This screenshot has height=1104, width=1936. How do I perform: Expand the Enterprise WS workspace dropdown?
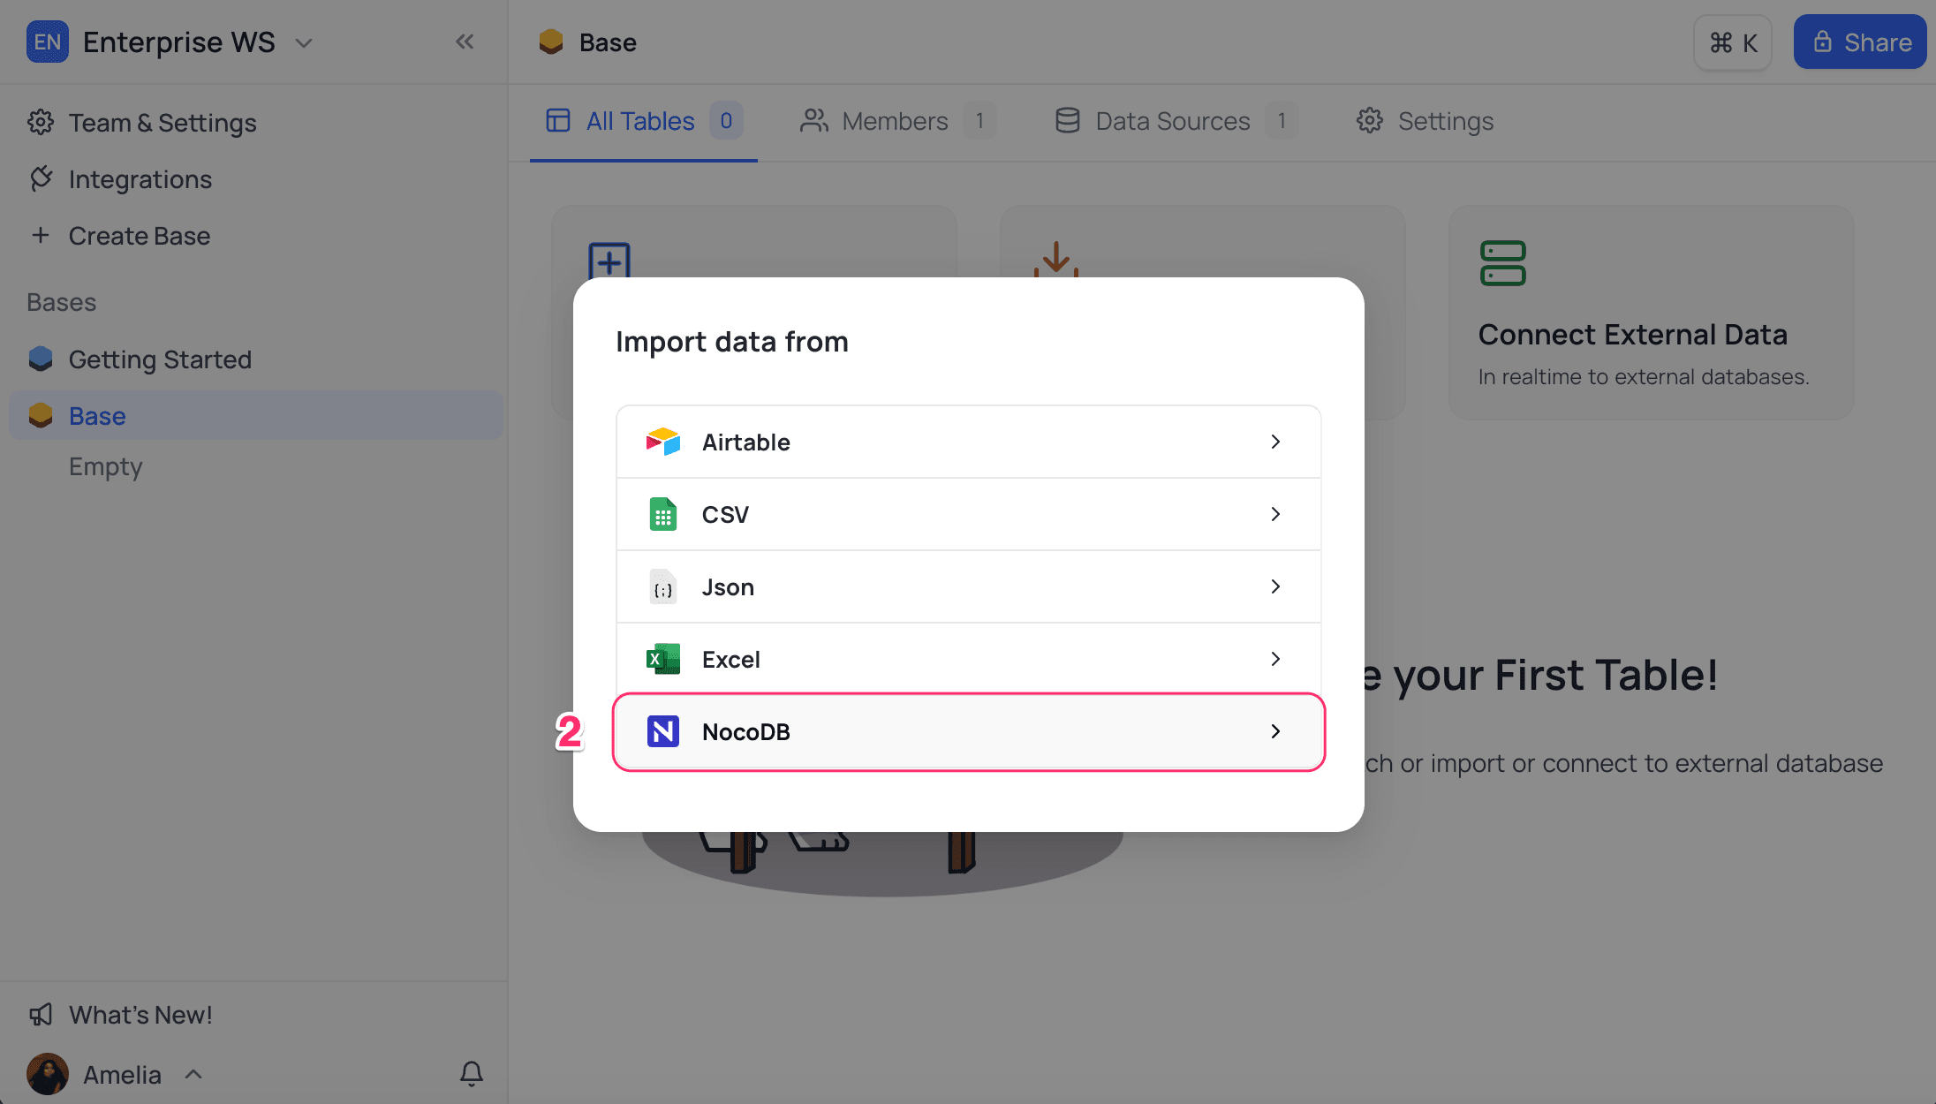[303, 42]
